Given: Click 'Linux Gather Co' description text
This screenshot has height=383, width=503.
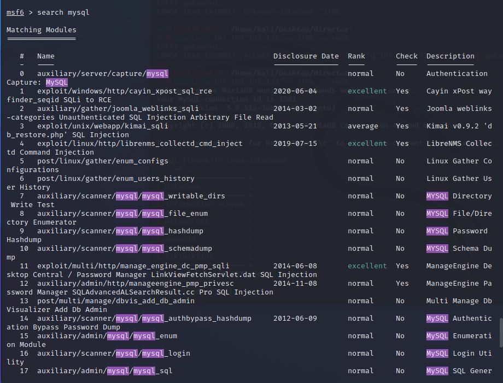Looking at the screenshot, I should [459, 161].
